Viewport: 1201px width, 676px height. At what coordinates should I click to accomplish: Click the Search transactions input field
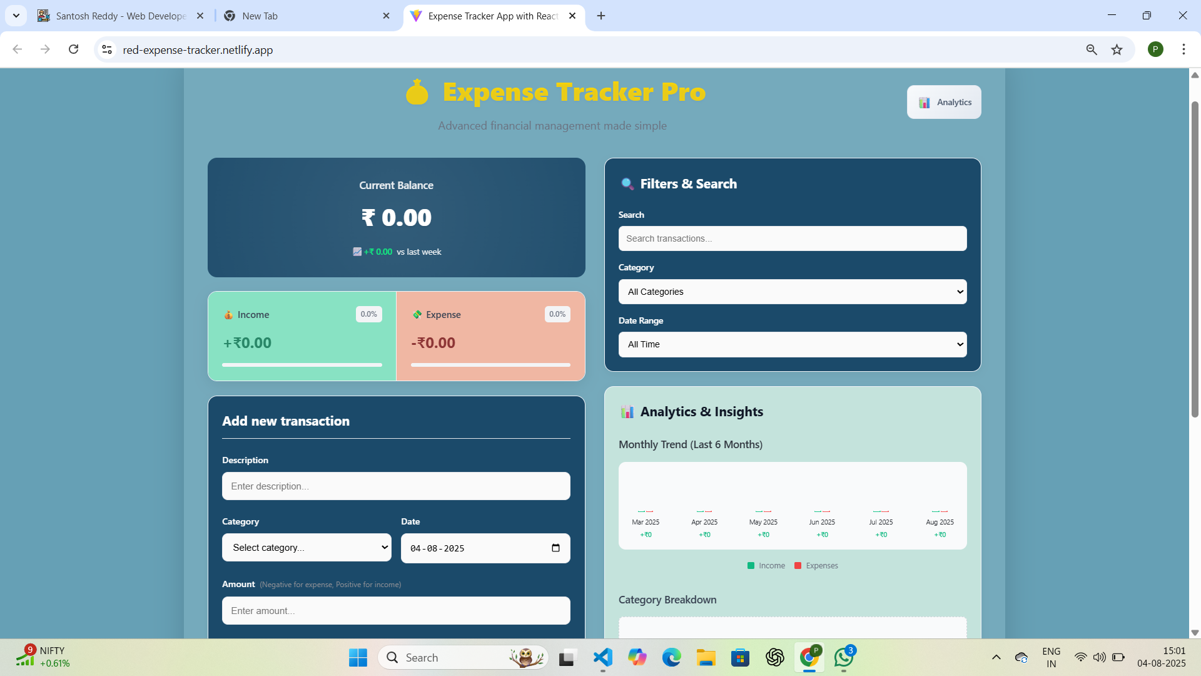(x=792, y=238)
